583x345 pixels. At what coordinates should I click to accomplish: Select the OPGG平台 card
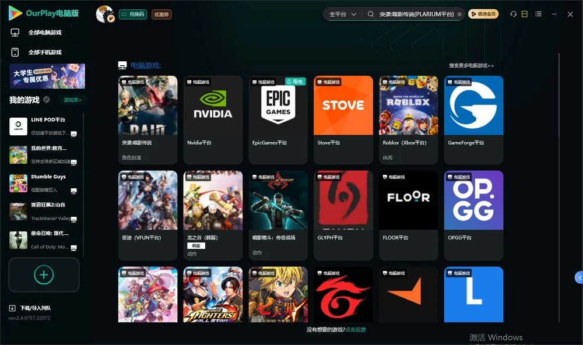(473, 215)
